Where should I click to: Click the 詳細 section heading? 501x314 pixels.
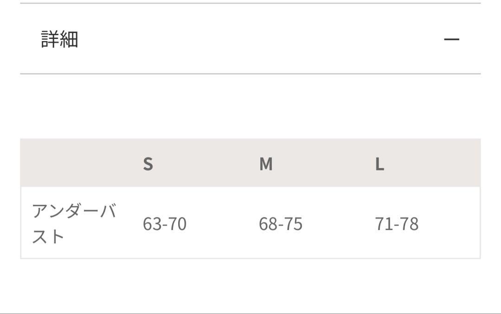(60, 39)
